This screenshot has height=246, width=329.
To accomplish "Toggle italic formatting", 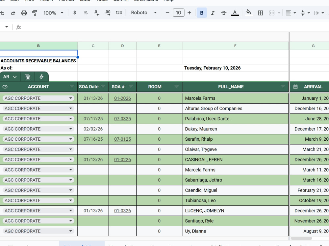I will tap(213, 13).
